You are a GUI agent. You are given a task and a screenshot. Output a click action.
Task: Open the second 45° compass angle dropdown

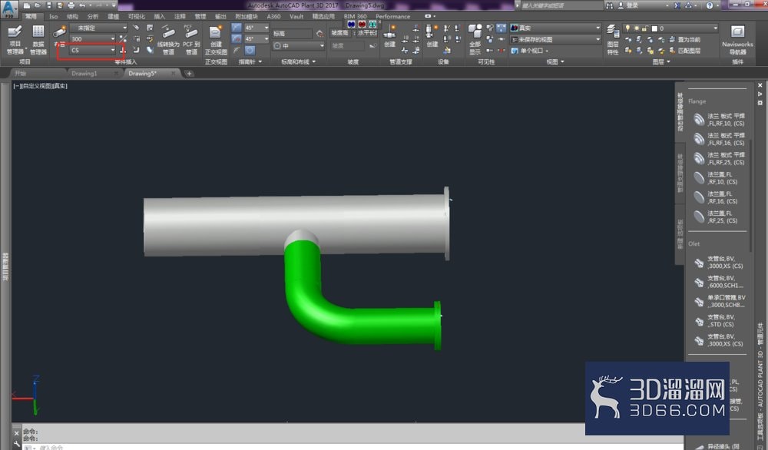point(257,38)
